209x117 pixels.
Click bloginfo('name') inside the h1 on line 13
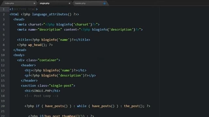pos(58,70)
